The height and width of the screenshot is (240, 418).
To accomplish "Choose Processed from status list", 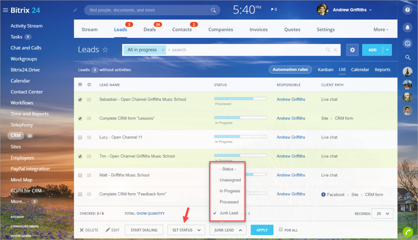I will point(229,202).
